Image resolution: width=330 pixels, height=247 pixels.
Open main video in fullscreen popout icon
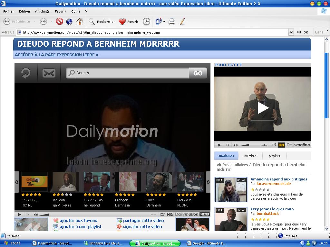162,215
